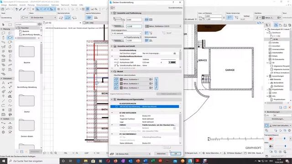Click the zu Projektursprung elevation field
Viewport: 292px width, 164px height.
[134, 41]
